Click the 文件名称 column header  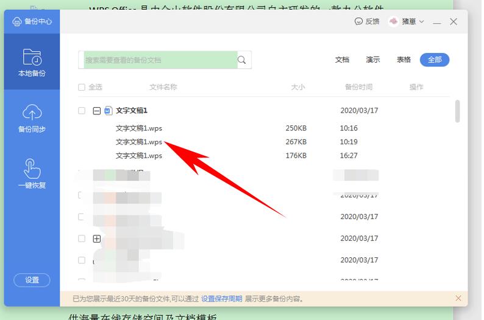163,87
